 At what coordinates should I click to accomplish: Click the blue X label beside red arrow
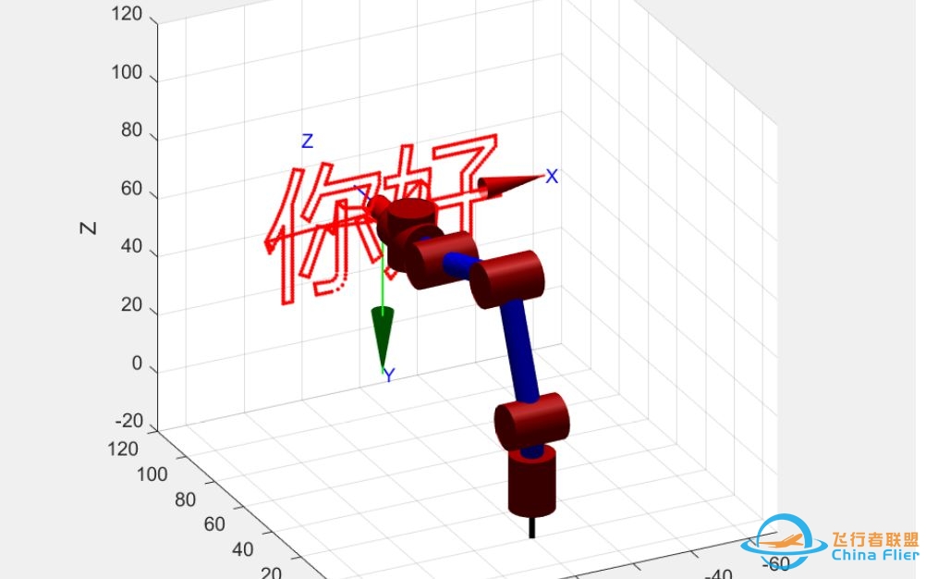[552, 177]
